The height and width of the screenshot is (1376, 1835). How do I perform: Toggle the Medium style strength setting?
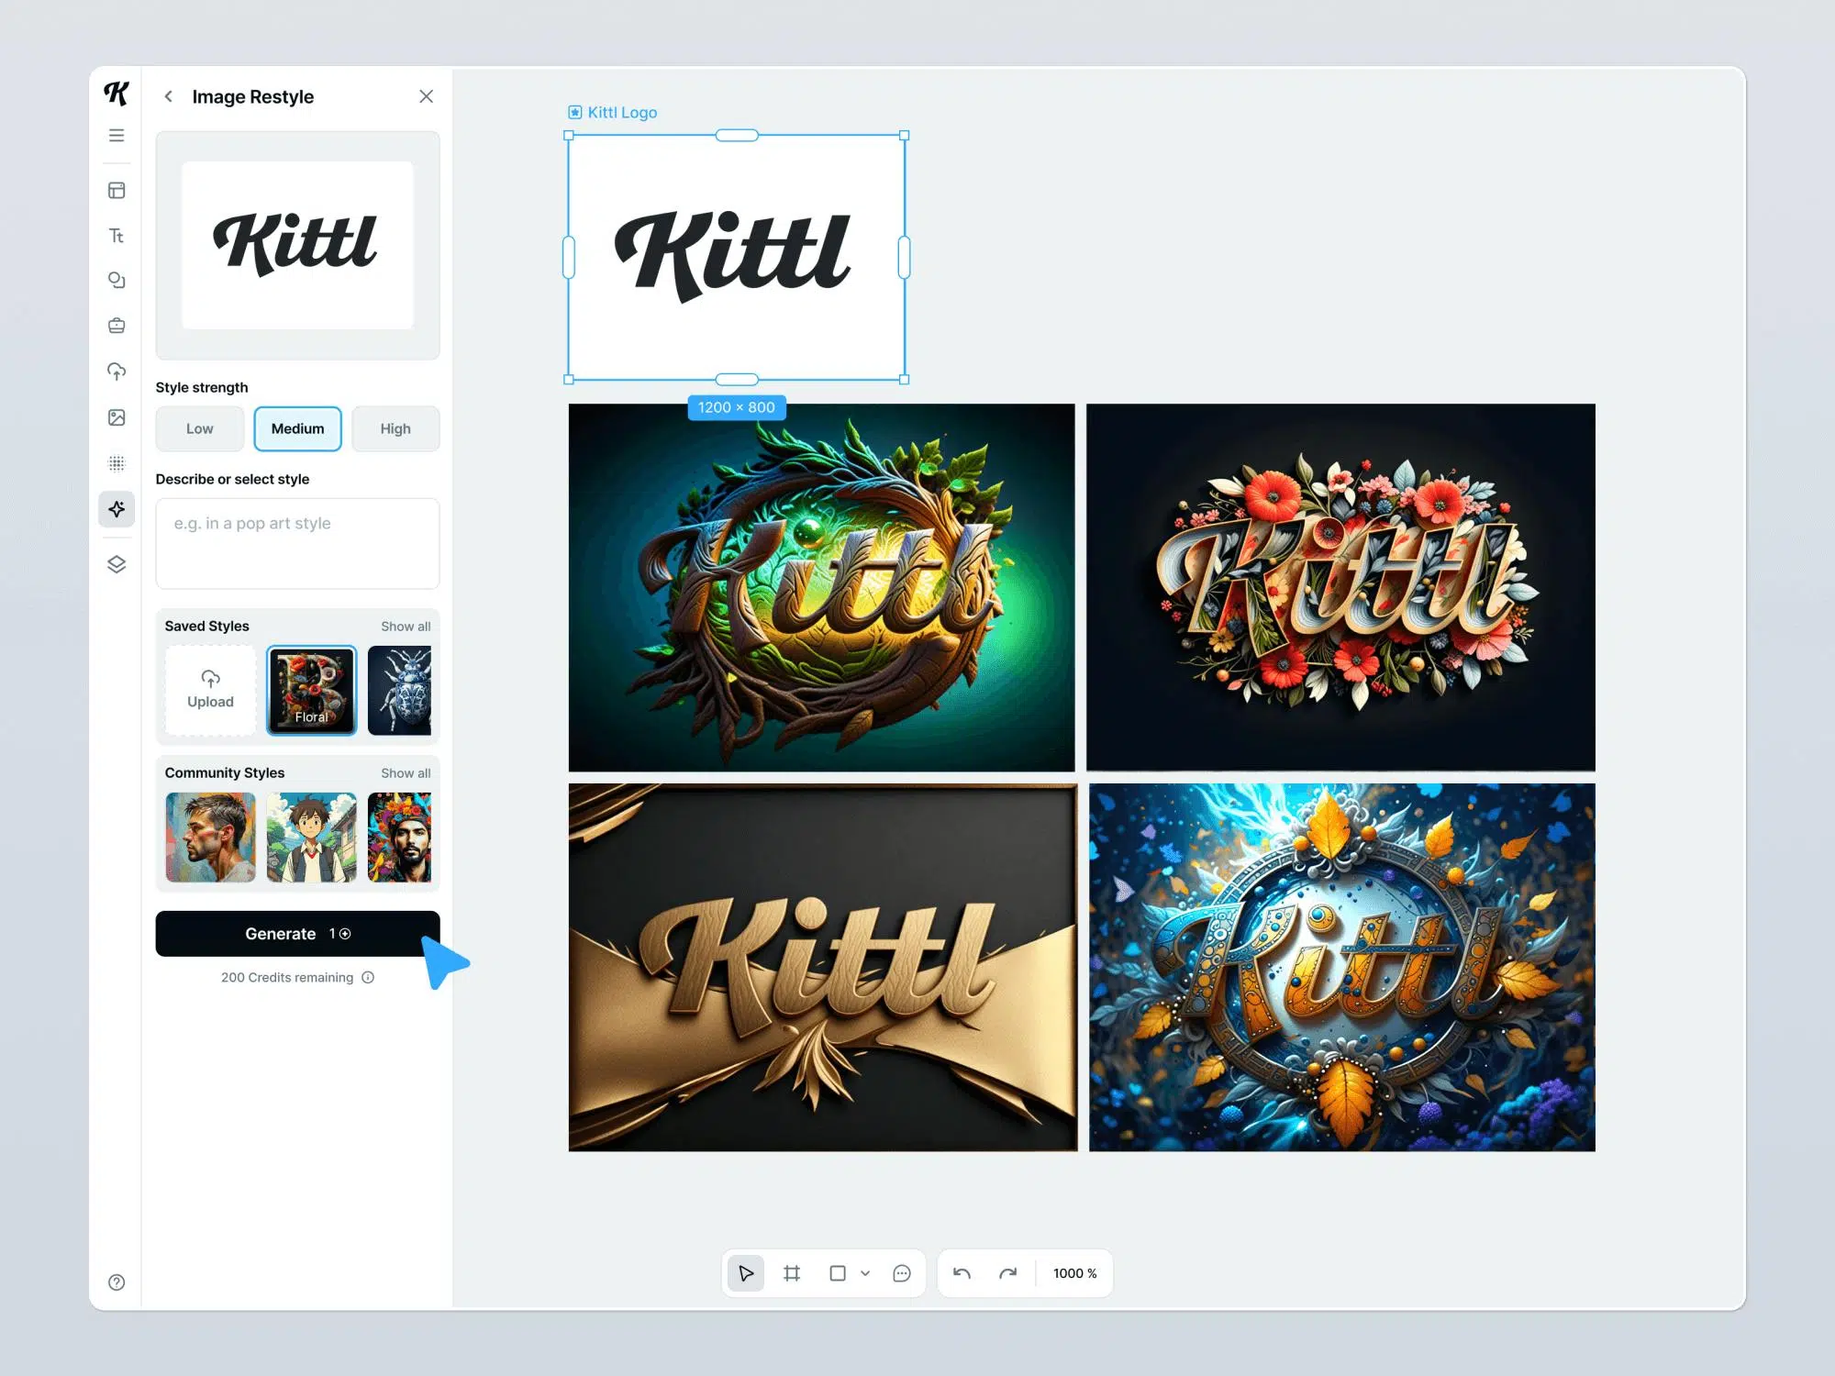pos(297,427)
